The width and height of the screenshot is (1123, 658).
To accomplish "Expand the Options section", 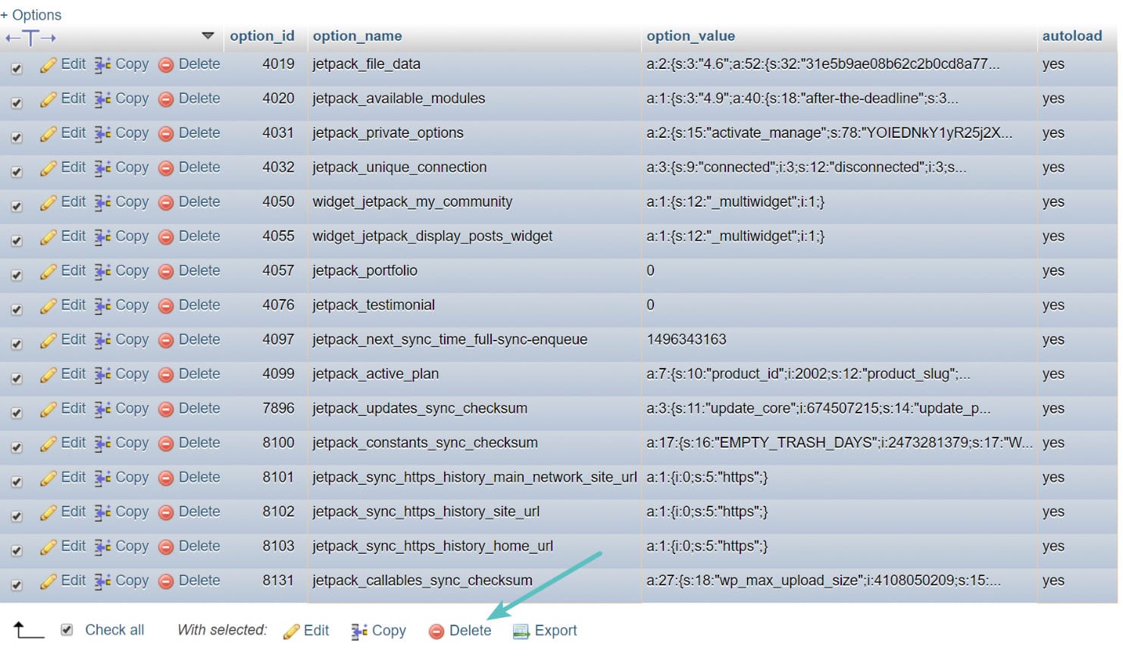I will [x=32, y=14].
